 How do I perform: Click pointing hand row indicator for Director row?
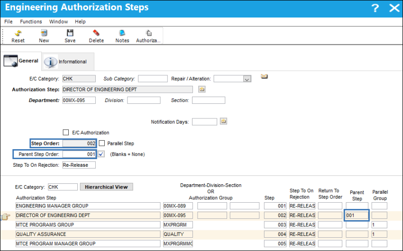pyautogui.click(x=5, y=216)
